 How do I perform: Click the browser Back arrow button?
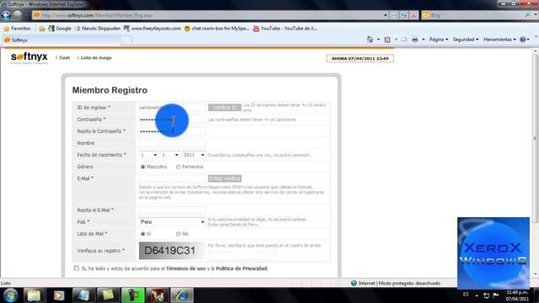pyautogui.click(x=6, y=15)
